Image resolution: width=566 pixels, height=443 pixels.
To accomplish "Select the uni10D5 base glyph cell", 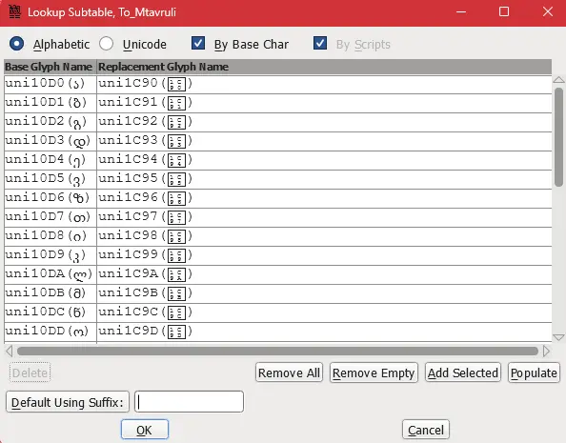I will (51, 179).
